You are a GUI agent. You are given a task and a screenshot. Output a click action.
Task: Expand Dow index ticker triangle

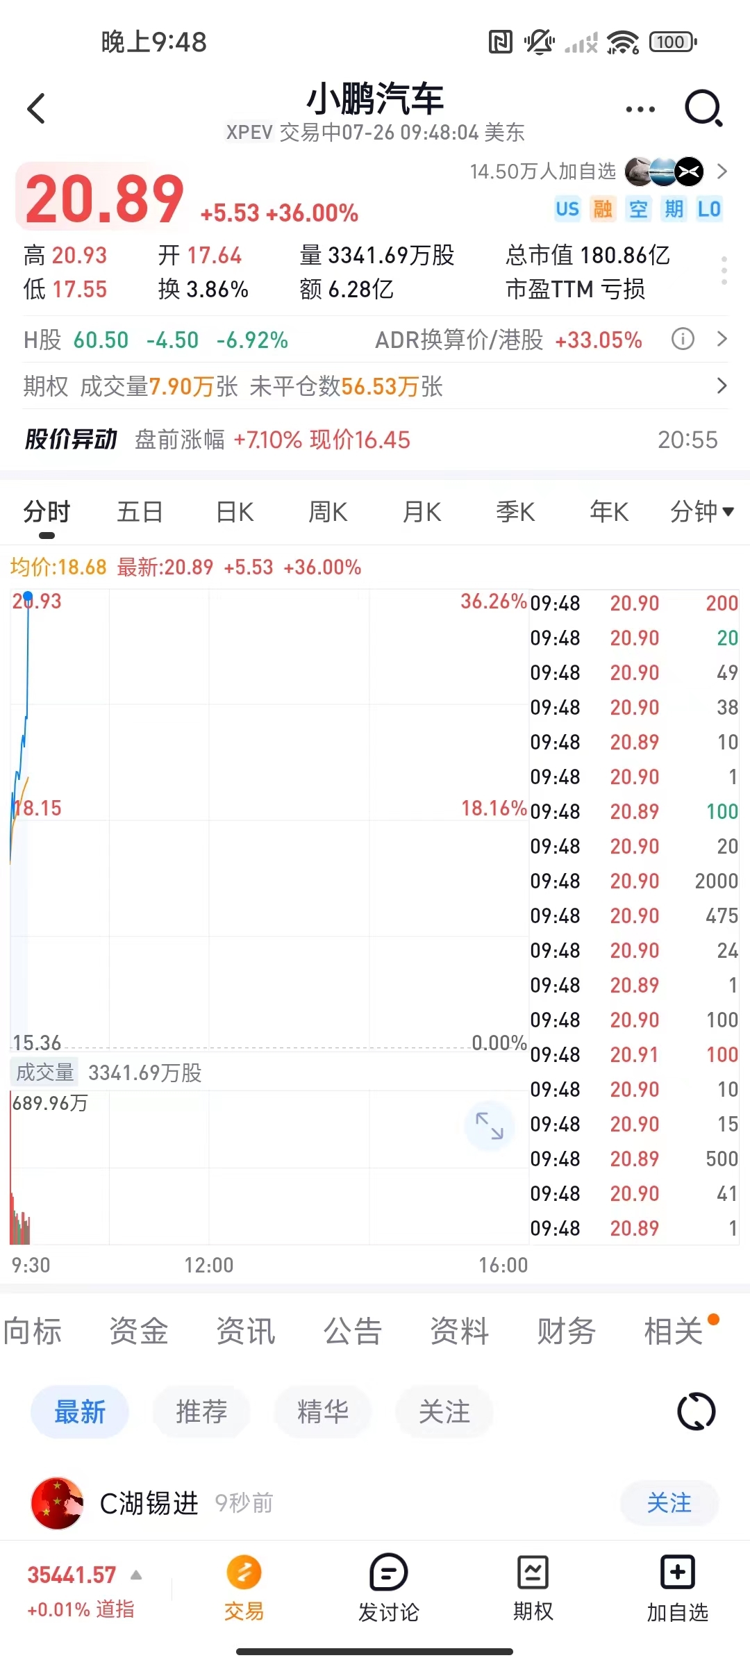pos(137,1575)
